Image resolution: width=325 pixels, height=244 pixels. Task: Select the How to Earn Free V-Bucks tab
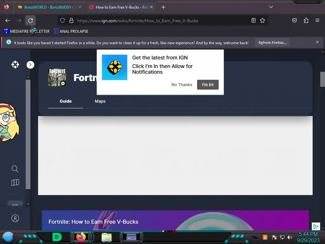coord(122,7)
